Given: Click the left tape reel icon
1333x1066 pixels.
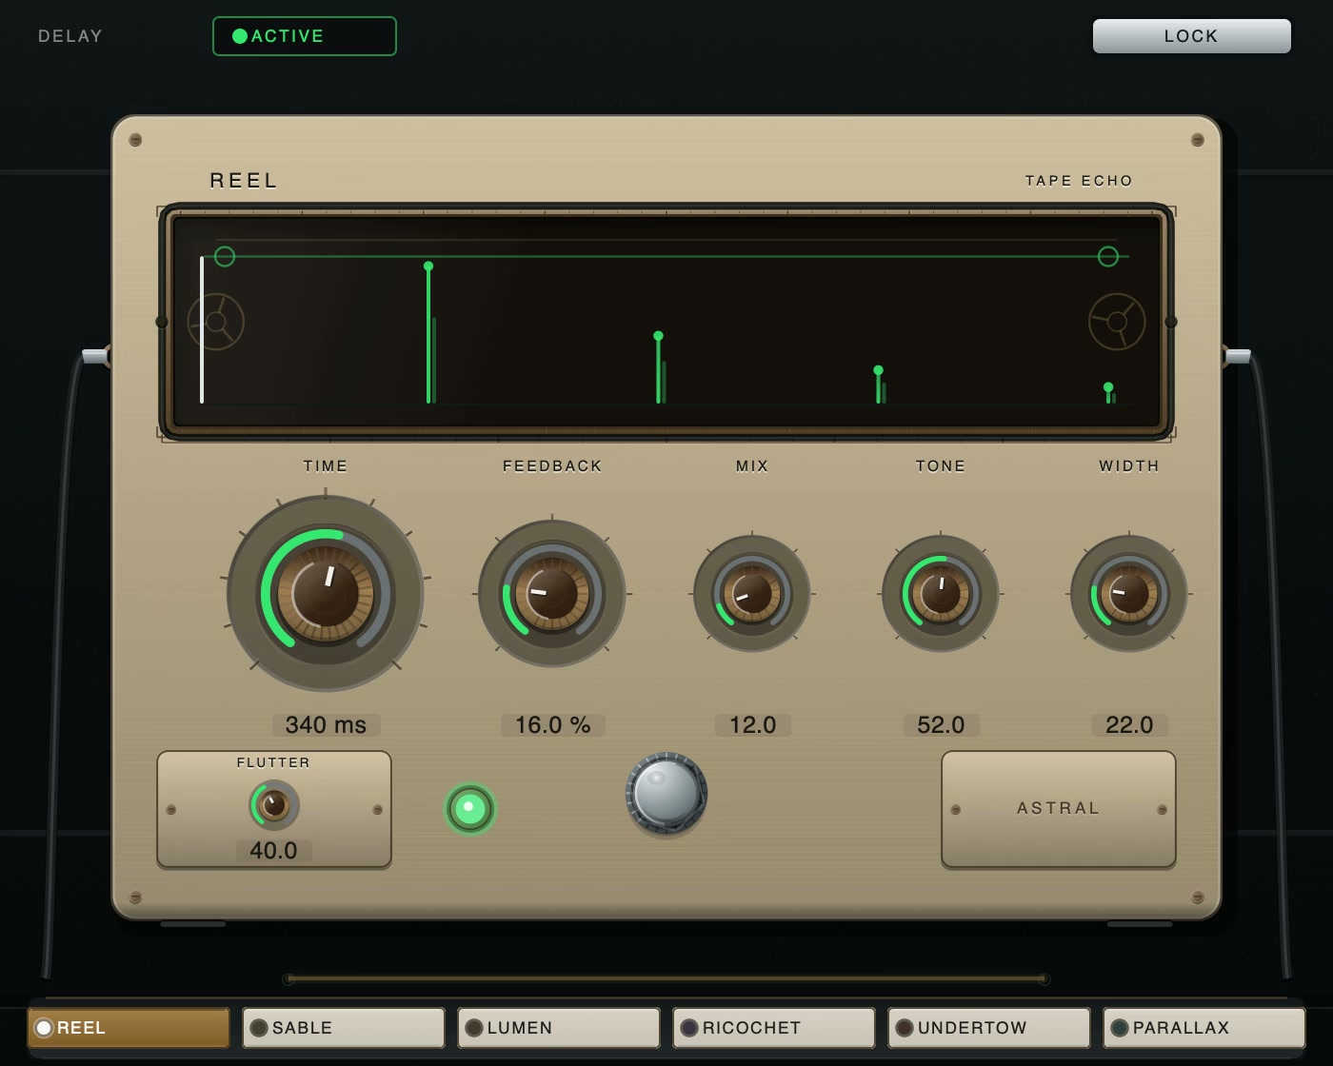Looking at the screenshot, I should click(x=216, y=322).
